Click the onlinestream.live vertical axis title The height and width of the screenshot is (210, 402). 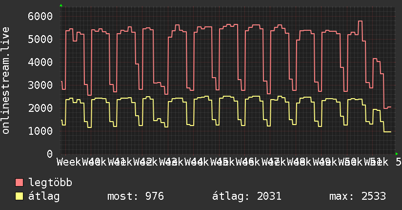point(6,81)
